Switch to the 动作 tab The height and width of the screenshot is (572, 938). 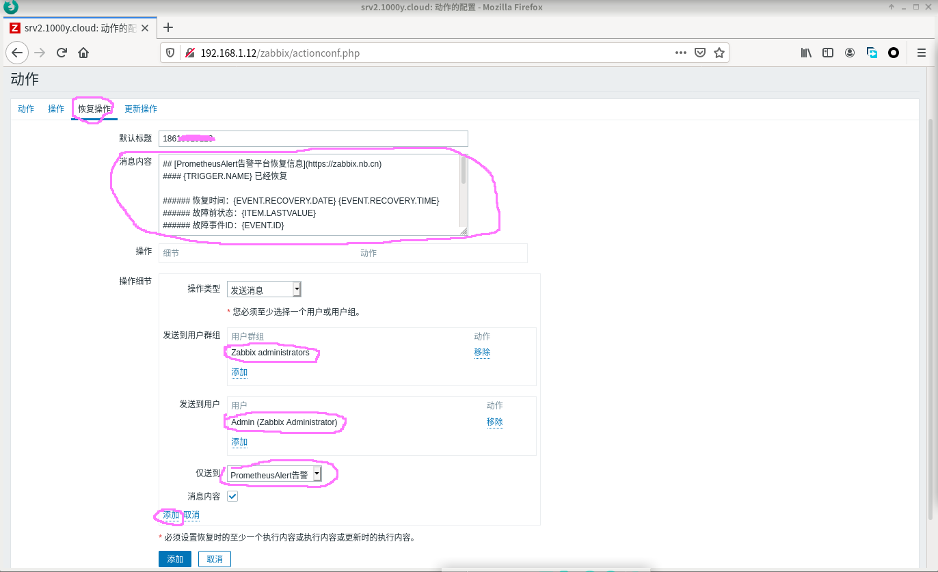pyautogui.click(x=26, y=109)
